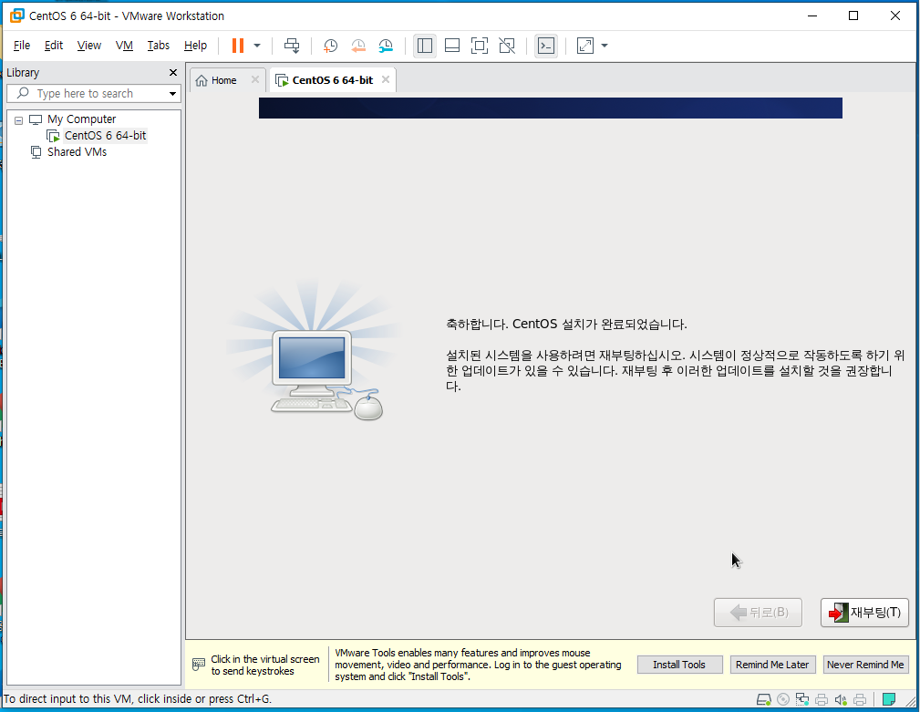The width and height of the screenshot is (920, 712).
Task: Enter full screen mode
Action: tap(480, 46)
